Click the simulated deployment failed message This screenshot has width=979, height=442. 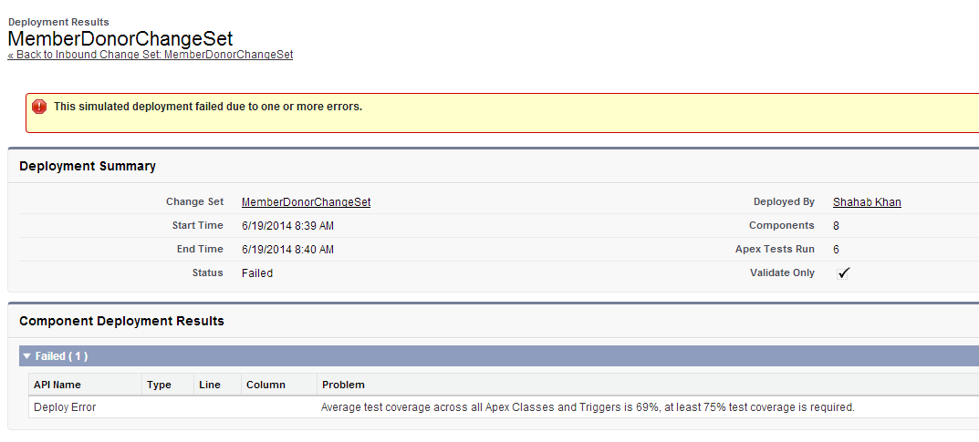tap(208, 107)
